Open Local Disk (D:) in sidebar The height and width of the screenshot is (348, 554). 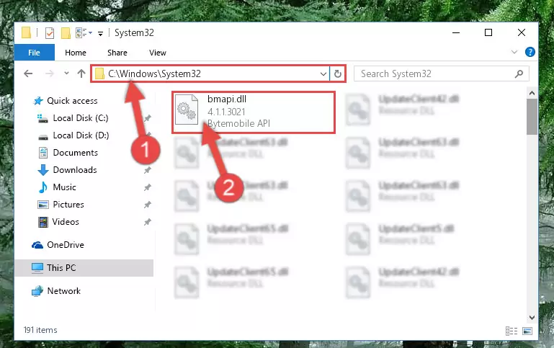point(81,135)
